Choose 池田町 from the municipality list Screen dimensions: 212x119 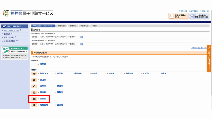(60, 73)
